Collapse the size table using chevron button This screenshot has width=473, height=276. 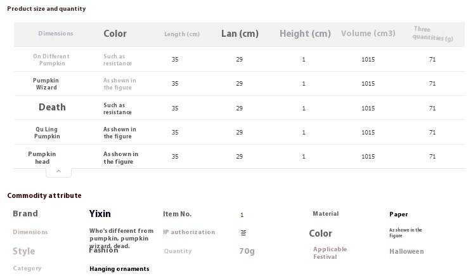click(x=58, y=172)
